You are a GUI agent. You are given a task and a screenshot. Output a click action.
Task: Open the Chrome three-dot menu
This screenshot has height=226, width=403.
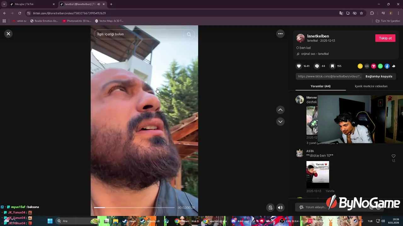pos(398,13)
